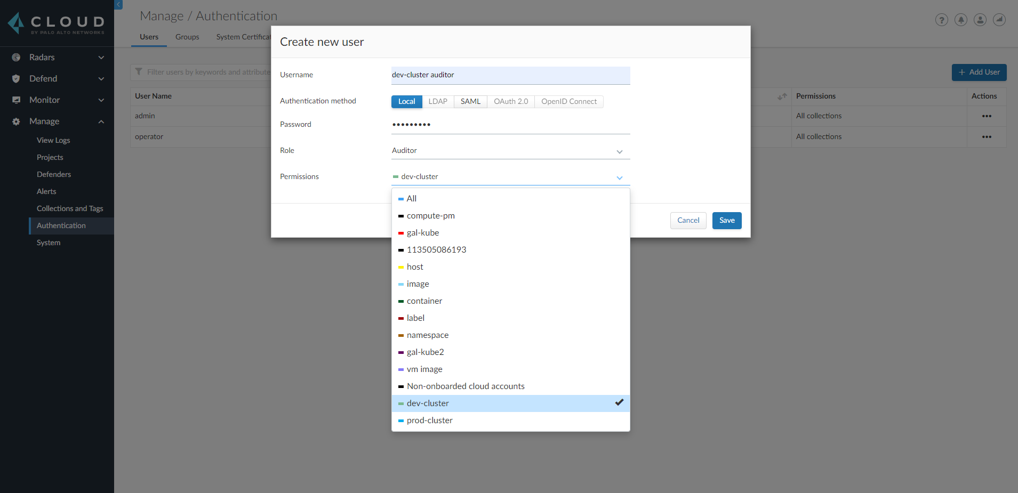
Task: Collapse the sidebar with the arrow tab
Action: [118, 5]
